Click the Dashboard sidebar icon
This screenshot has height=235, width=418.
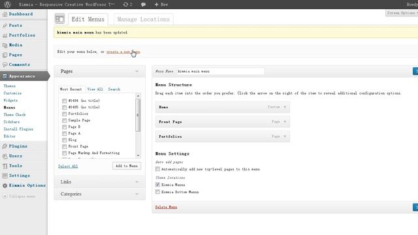pyautogui.click(x=5, y=14)
